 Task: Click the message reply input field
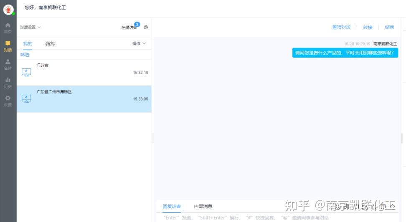[x=276, y=217]
